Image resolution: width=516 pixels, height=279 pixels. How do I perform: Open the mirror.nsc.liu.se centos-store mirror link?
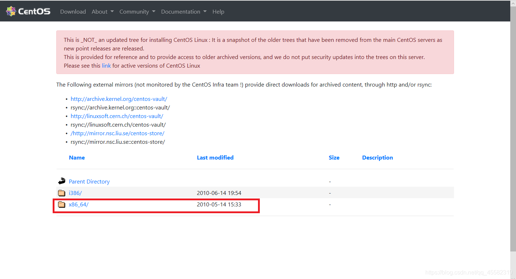118,133
